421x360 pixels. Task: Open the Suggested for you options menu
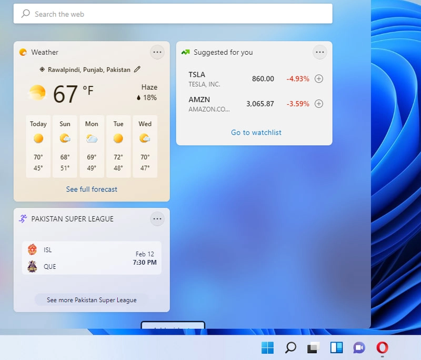pos(320,52)
